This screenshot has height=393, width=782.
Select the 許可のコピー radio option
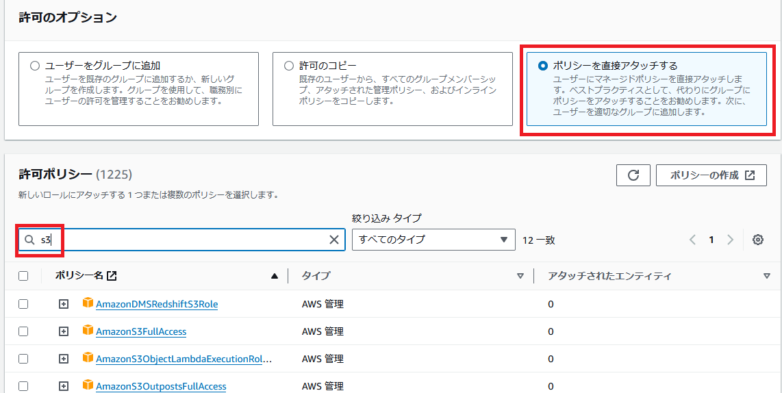click(288, 66)
